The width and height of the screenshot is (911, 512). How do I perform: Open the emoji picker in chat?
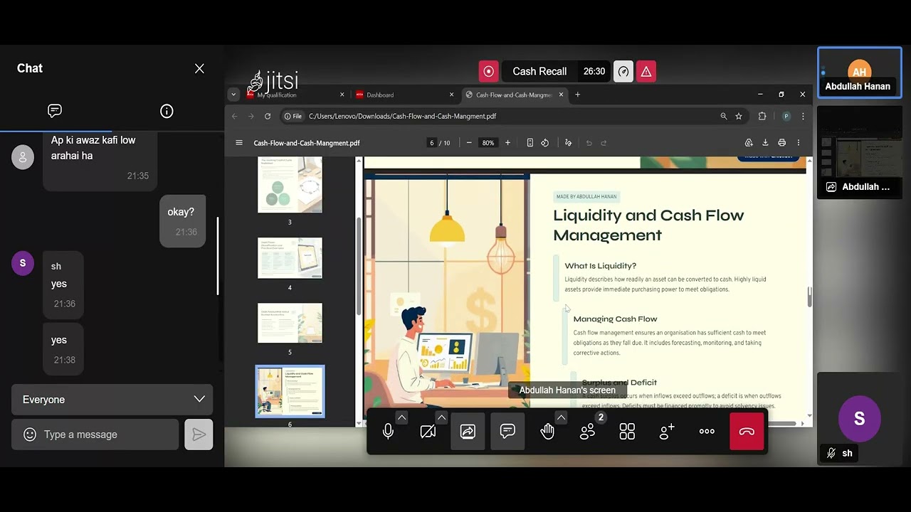pos(30,434)
